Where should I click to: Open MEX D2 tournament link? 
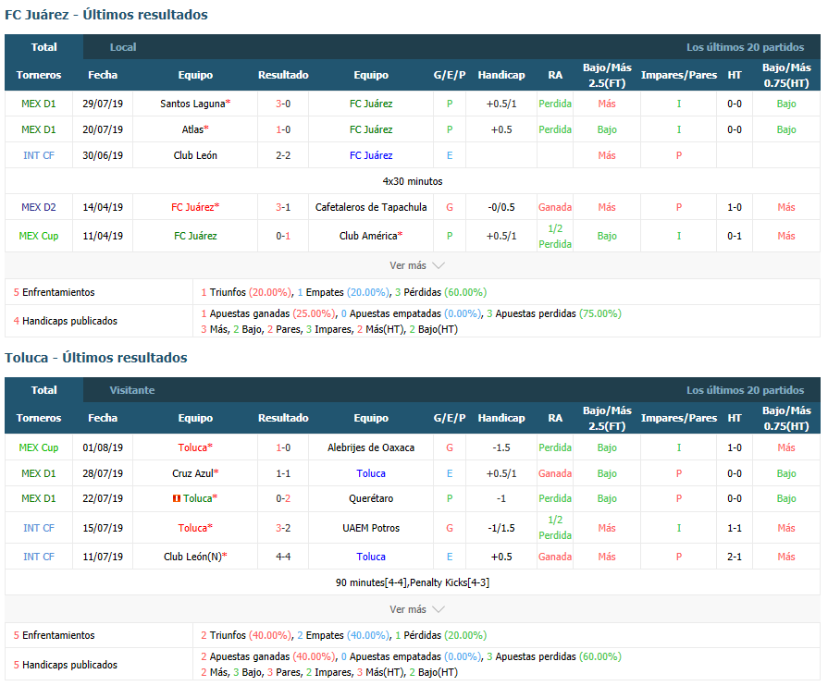pos(39,207)
